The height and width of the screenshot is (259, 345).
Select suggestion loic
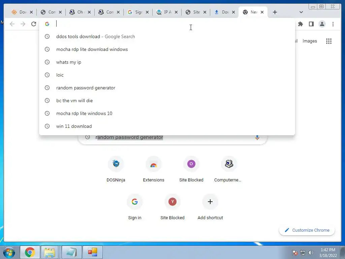pyautogui.click(x=167, y=75)
